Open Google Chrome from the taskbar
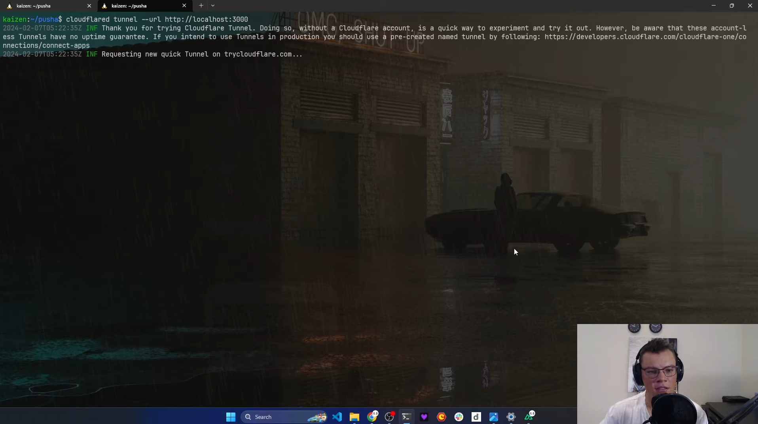This screenshot has width=758, height=424. tap(372, 417)
